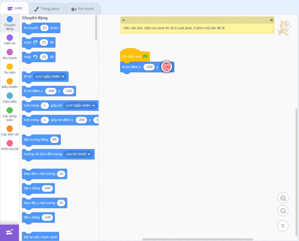Switch to the code tab

[x=15, y=8]
